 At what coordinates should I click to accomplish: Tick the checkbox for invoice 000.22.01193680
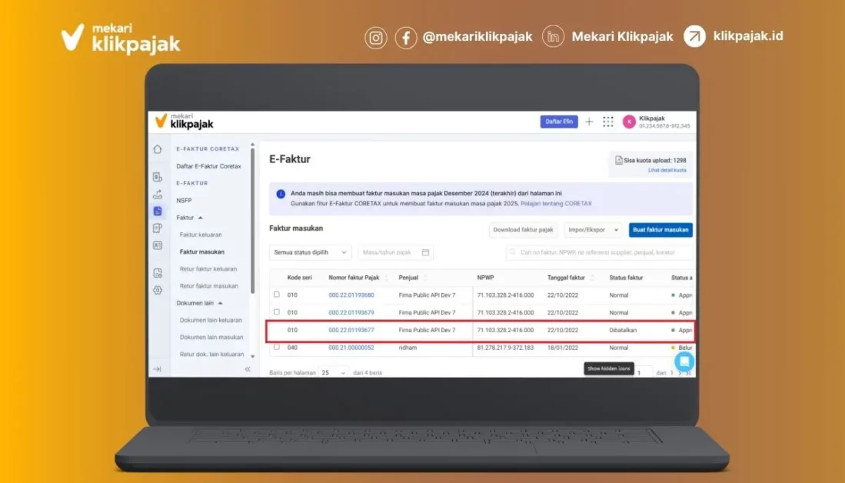[277, 295]
